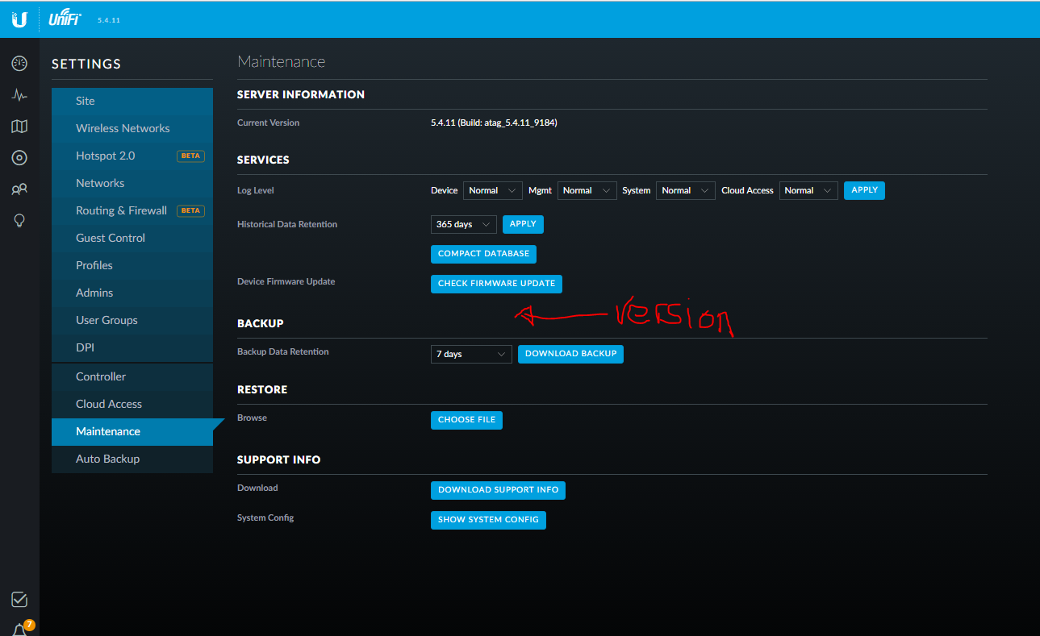Click Choose File under Restore

pos(466,420)
